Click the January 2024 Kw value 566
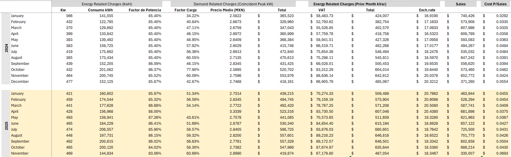The height and width of the screenshot is (157, 511). tap(69, 16)
